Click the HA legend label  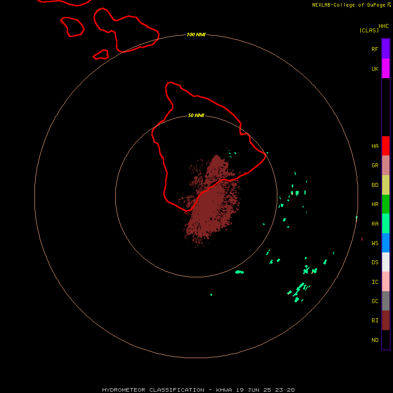point(375,146)
